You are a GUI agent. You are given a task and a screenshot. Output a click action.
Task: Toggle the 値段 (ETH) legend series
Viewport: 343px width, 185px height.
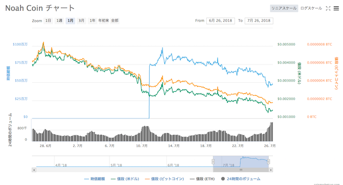click(202, 179)
